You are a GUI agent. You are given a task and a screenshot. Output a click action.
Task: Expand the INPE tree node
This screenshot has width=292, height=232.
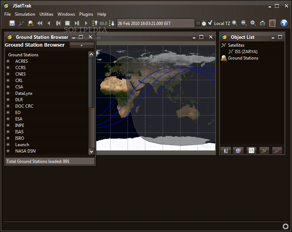(8, 125)
